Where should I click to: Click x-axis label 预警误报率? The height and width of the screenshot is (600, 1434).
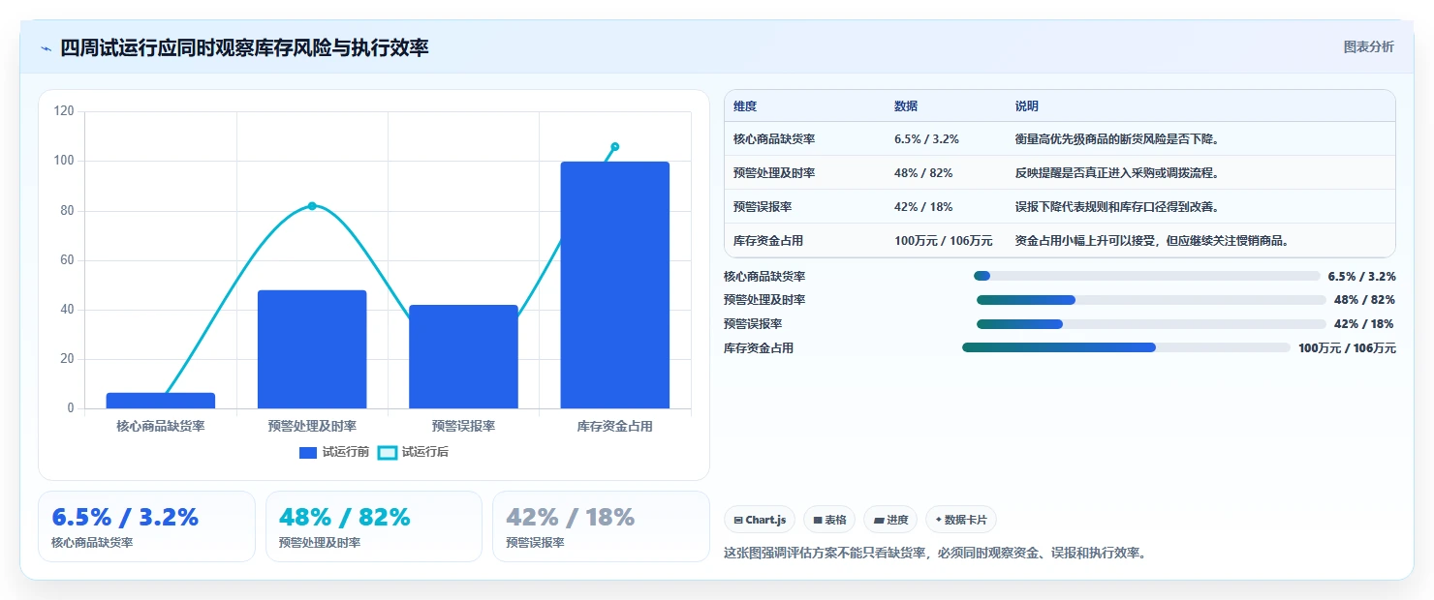point(463,426)
